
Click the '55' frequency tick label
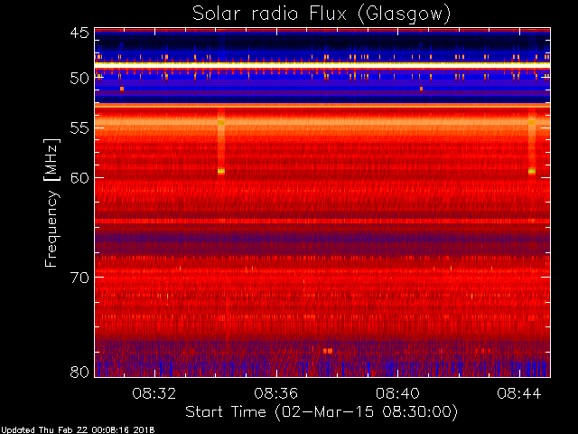(79, 128)
